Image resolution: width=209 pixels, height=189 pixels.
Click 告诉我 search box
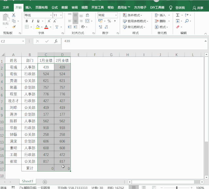tap(180, 8)
